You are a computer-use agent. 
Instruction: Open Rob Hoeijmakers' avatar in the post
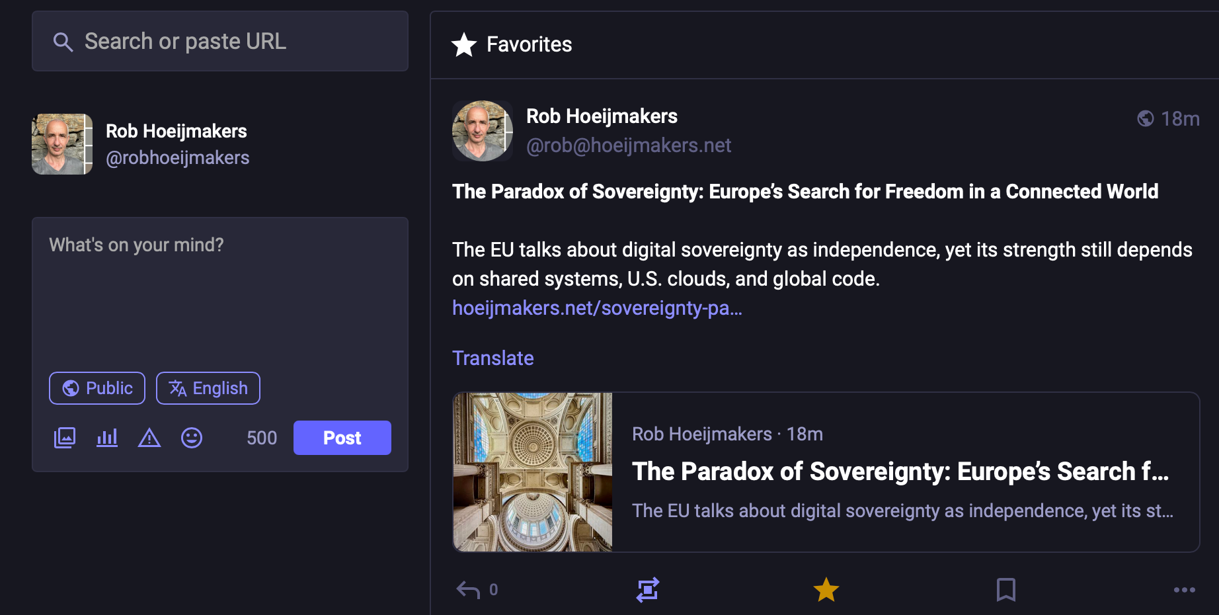tap(482, 131)
